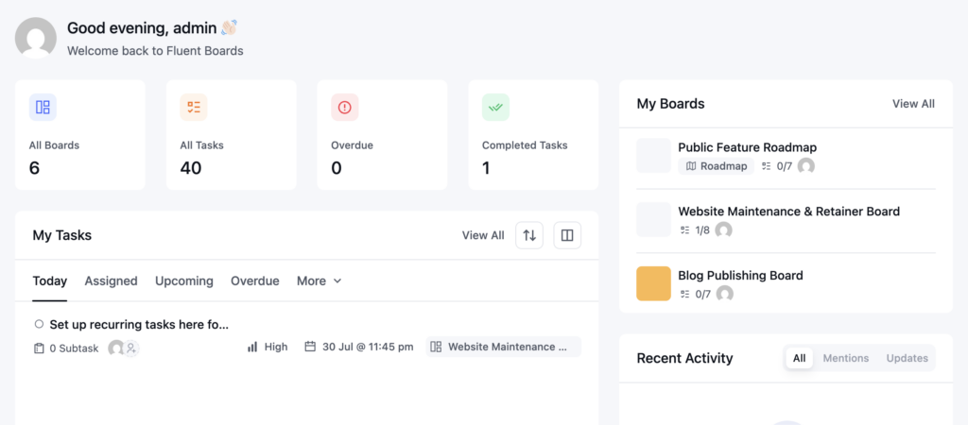Toggle the column layout icon in My Tasks

coord(567,235)
